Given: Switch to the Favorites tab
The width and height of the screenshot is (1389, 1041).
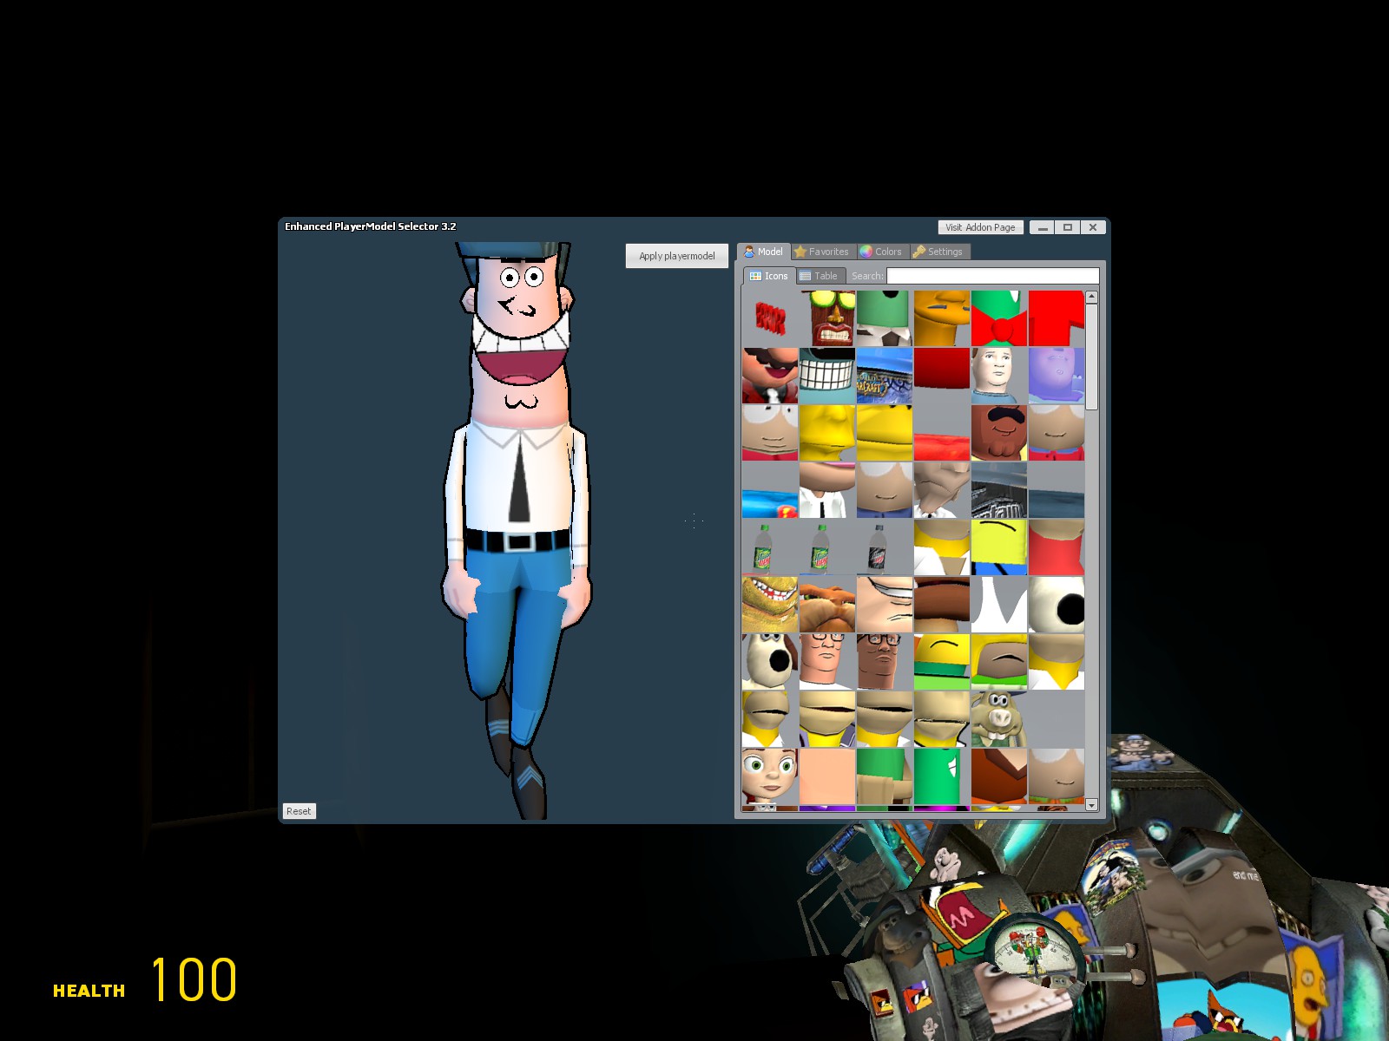Looking at the screenshot, I should (x=821, y=252).
